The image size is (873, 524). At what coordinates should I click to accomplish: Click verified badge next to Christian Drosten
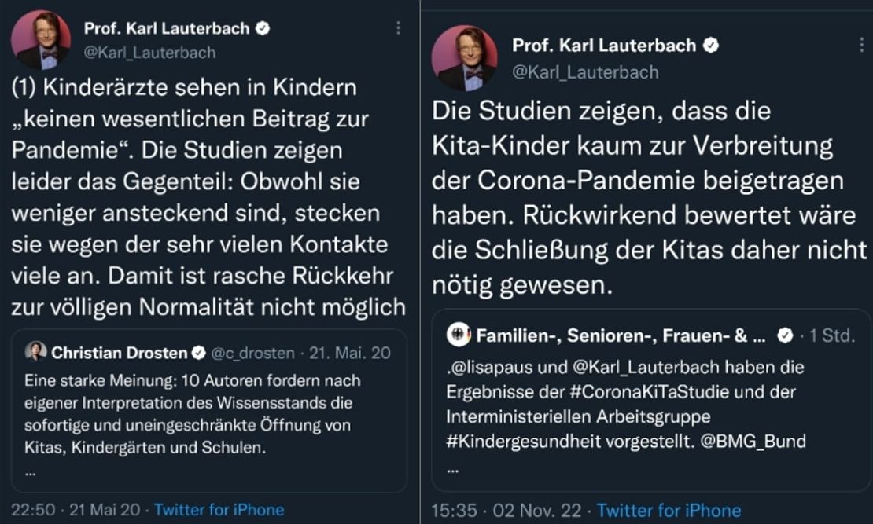200,353
